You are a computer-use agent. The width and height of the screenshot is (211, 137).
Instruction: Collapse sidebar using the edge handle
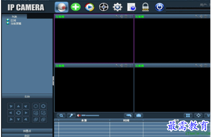(x=53, y=81)
